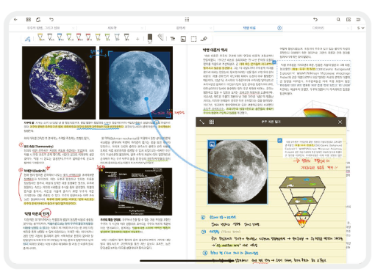375x280 pixels.
Task: Switch to the third document tab
Action: (x=181, y=28)
